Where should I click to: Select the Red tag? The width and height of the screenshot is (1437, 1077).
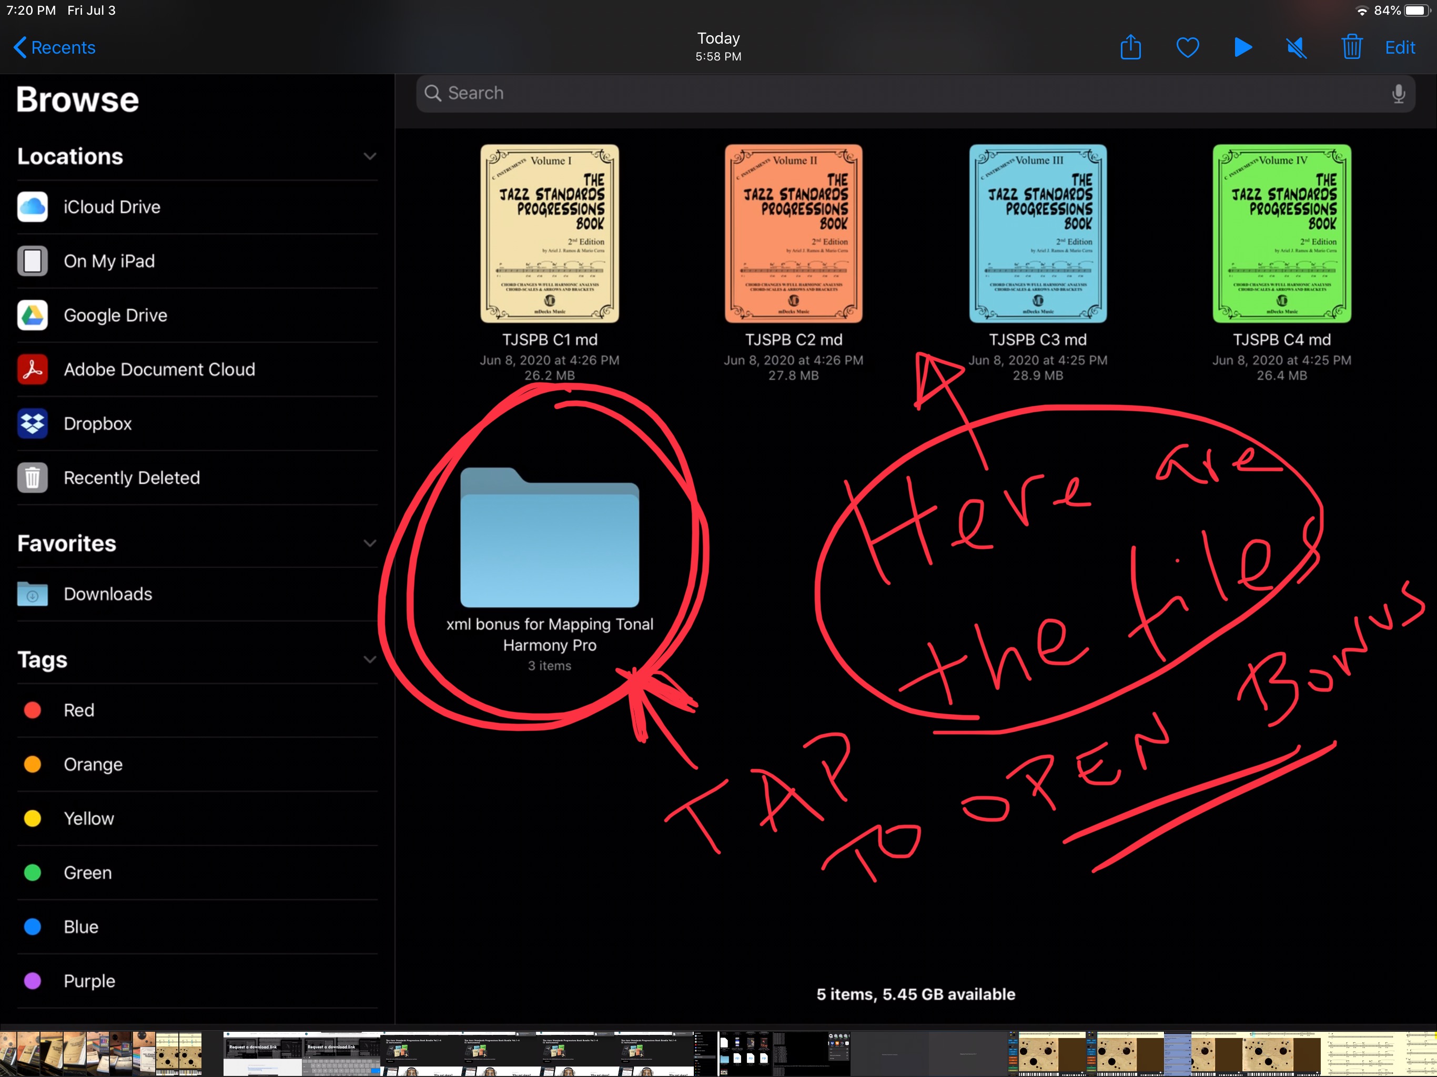coord(197,710)
